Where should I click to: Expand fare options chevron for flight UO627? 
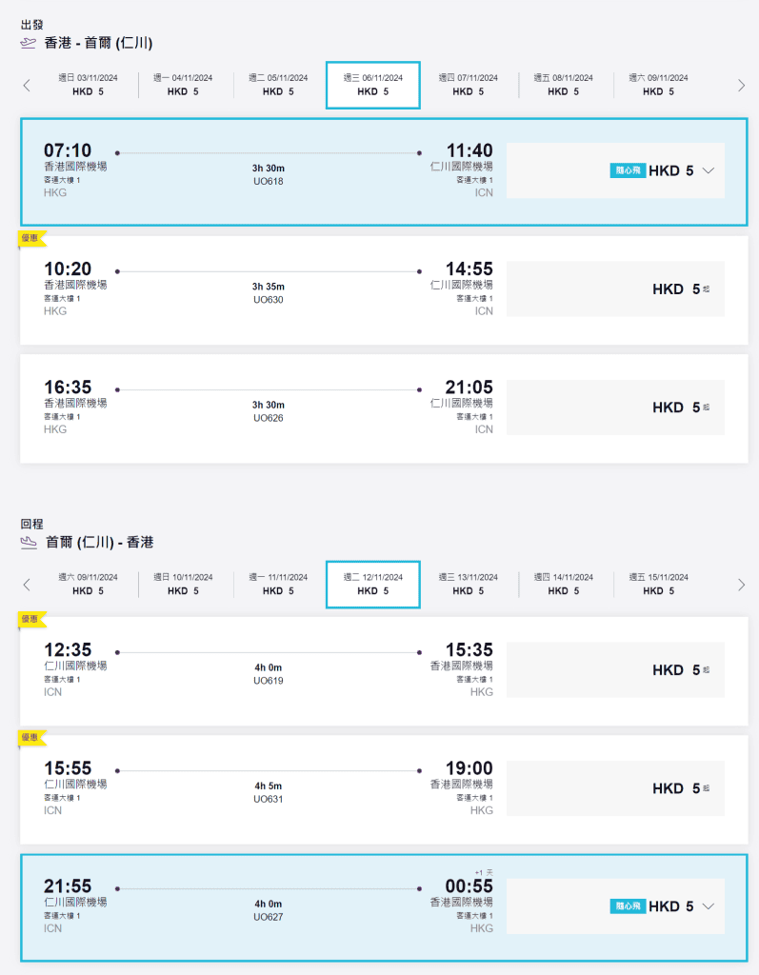click(x=708, y=906)
